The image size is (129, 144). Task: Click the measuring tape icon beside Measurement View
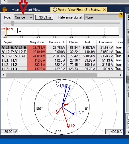[x=5, y=10]
